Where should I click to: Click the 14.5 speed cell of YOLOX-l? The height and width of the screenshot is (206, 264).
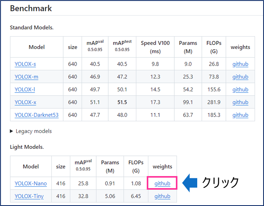click(x=155, y=89)
